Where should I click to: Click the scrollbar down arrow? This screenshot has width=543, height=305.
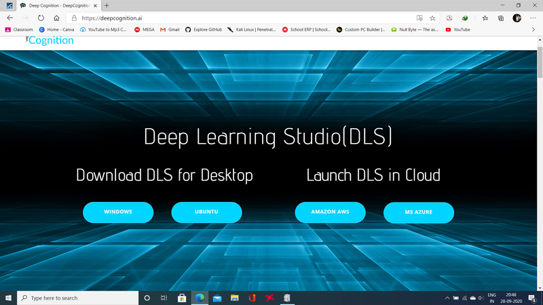click(x=540, y=287)
